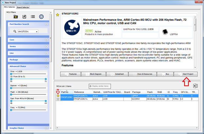Expand the Line filter section
204x134 pixels.
click(46, 53)
